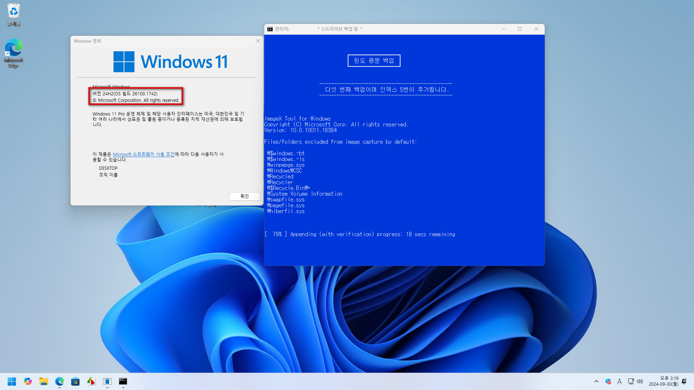Click the Version 10.0.10011.16384 line

[300, 130]
